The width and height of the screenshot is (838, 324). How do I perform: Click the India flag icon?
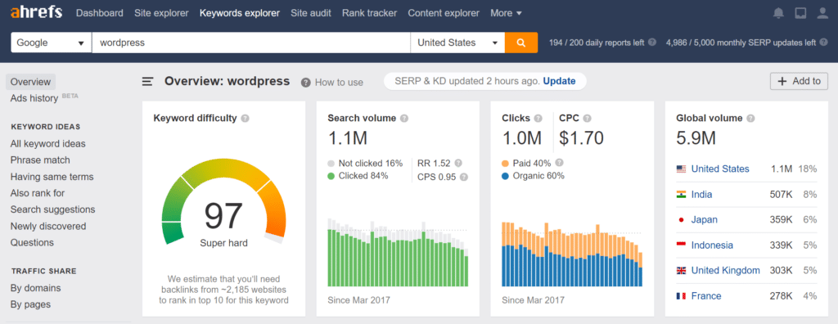coord(681,195)
